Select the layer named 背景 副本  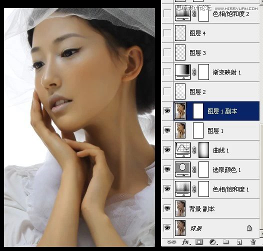coord(202,208)
